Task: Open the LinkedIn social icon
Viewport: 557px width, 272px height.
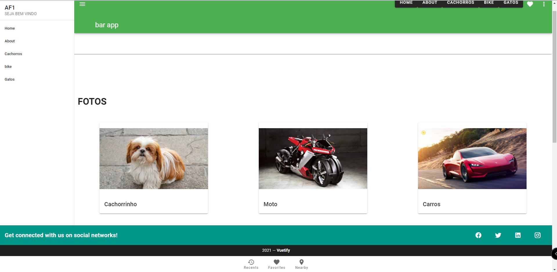Action: click(518, 235)
